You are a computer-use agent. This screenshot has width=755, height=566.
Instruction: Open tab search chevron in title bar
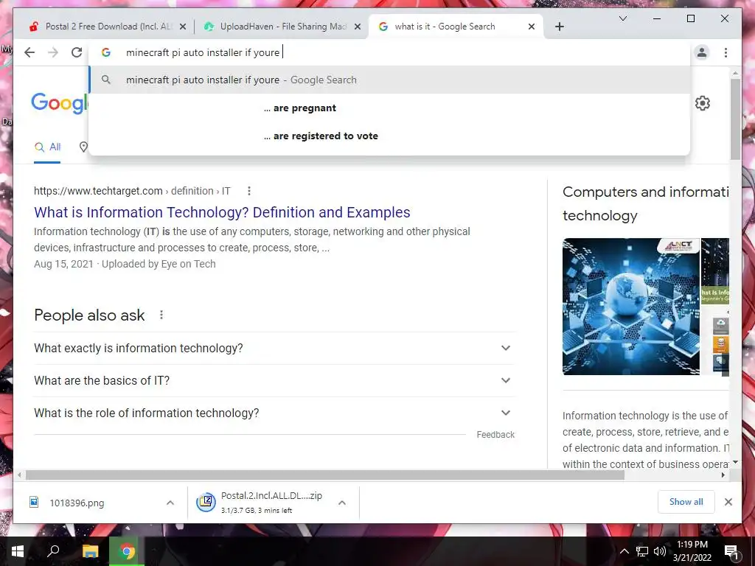[x=622, y=18]
